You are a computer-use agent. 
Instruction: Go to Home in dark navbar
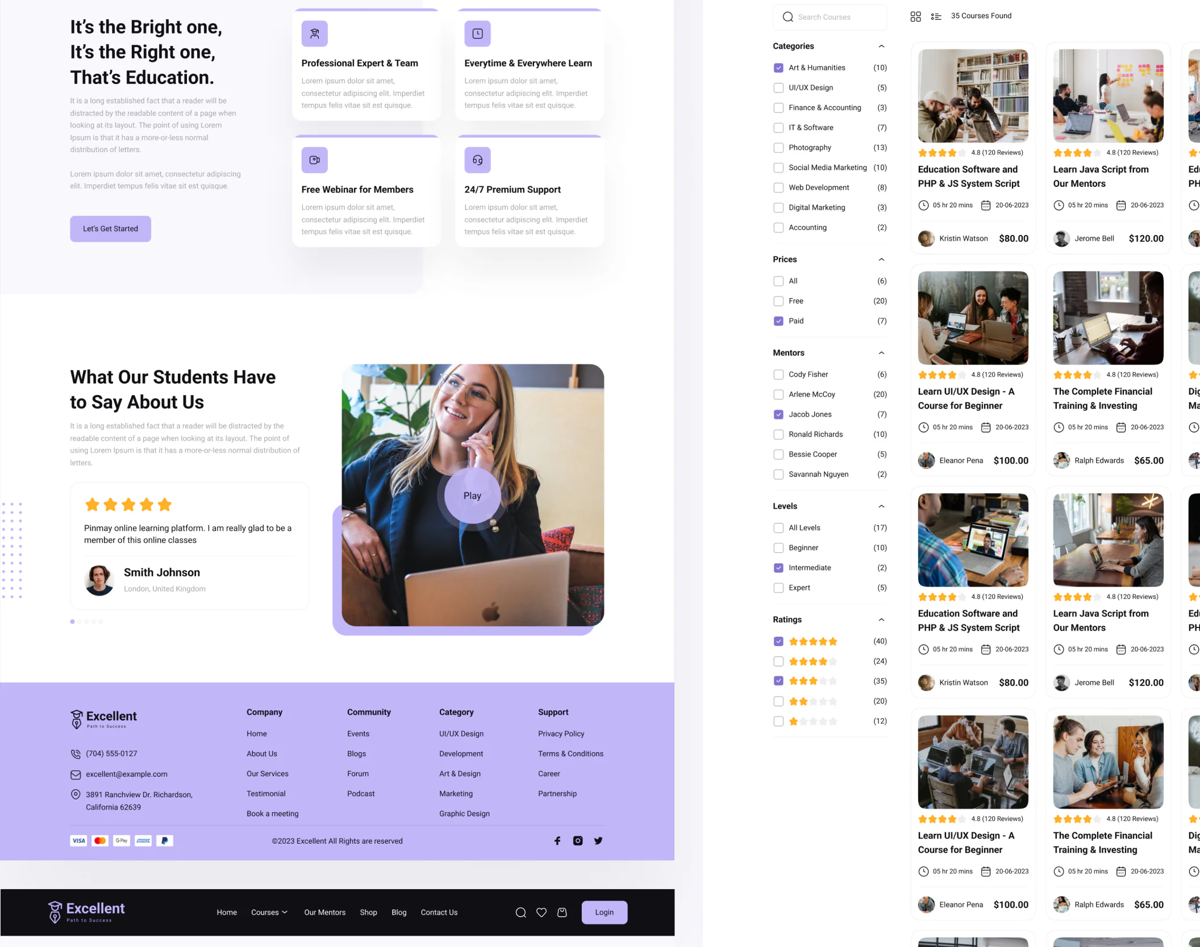pyautogui.click(x=227, y=912)
